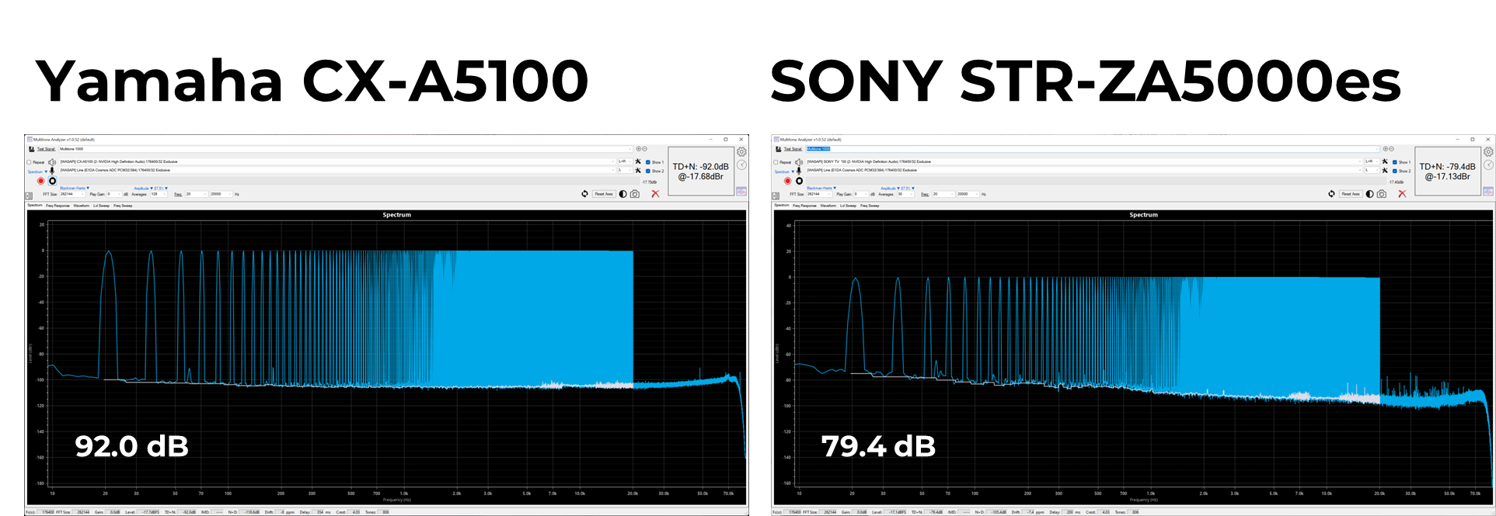Click the microphone input icon in Yamaha window
The height and width of the screenshot is (516, 1496).
pyautogui.click(x=52, y=171)
